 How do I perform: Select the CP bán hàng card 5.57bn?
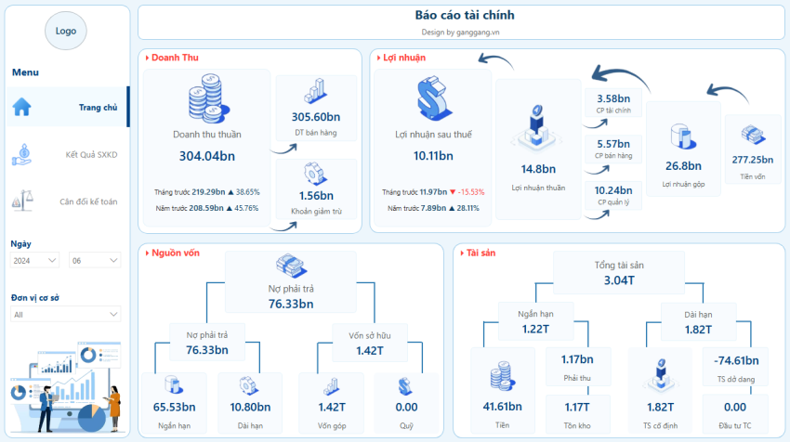pyautogui.click(x=613, y=149)
